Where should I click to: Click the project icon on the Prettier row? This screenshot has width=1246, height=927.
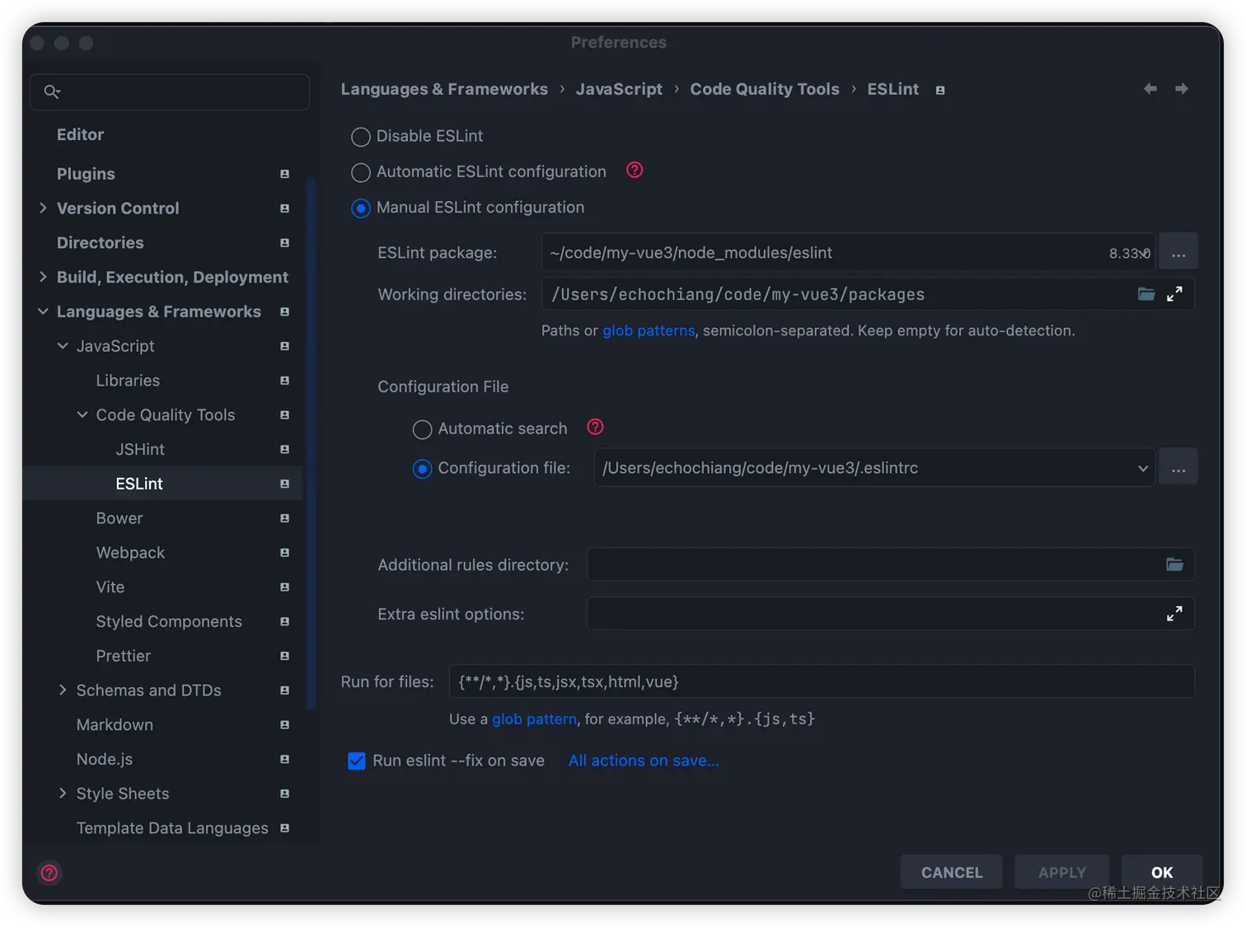(x=284, y=656)
